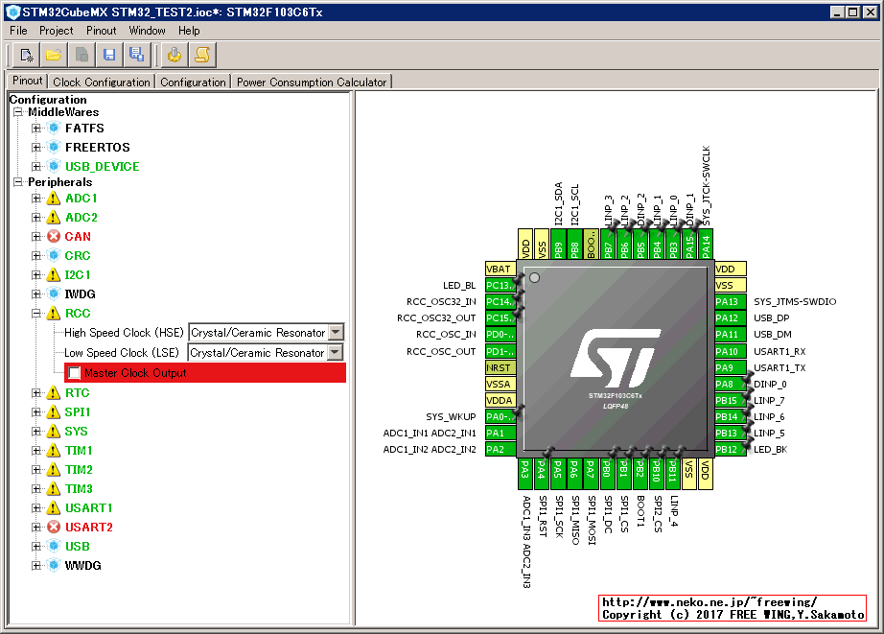Click the PC13 pin on chip

tap(500, 286)
